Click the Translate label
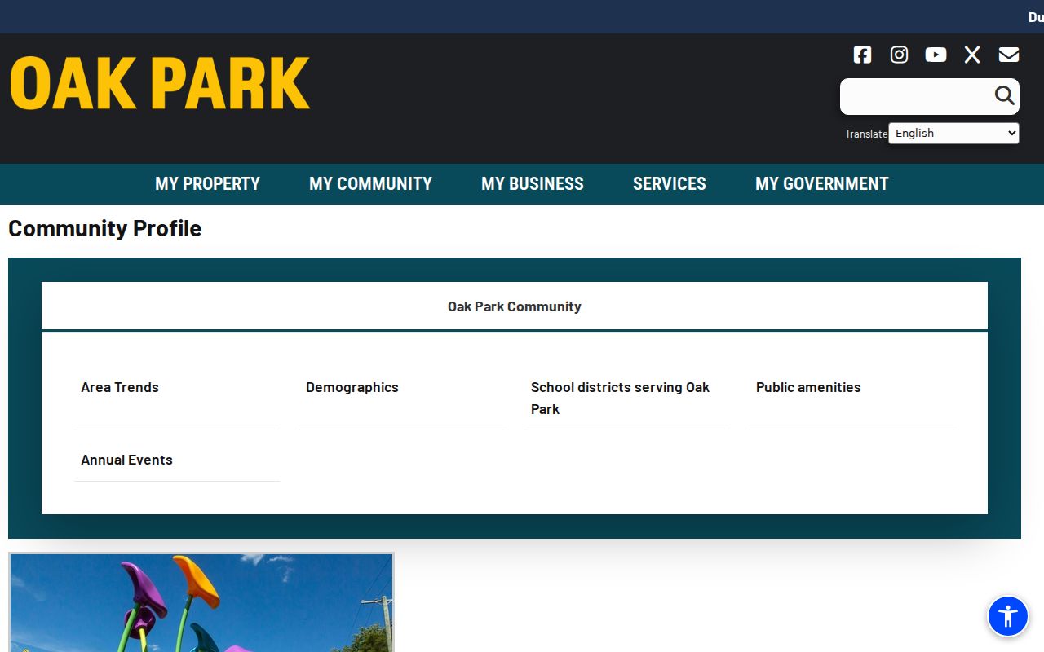Screen dimensions: 1044x652 [866, 134]
